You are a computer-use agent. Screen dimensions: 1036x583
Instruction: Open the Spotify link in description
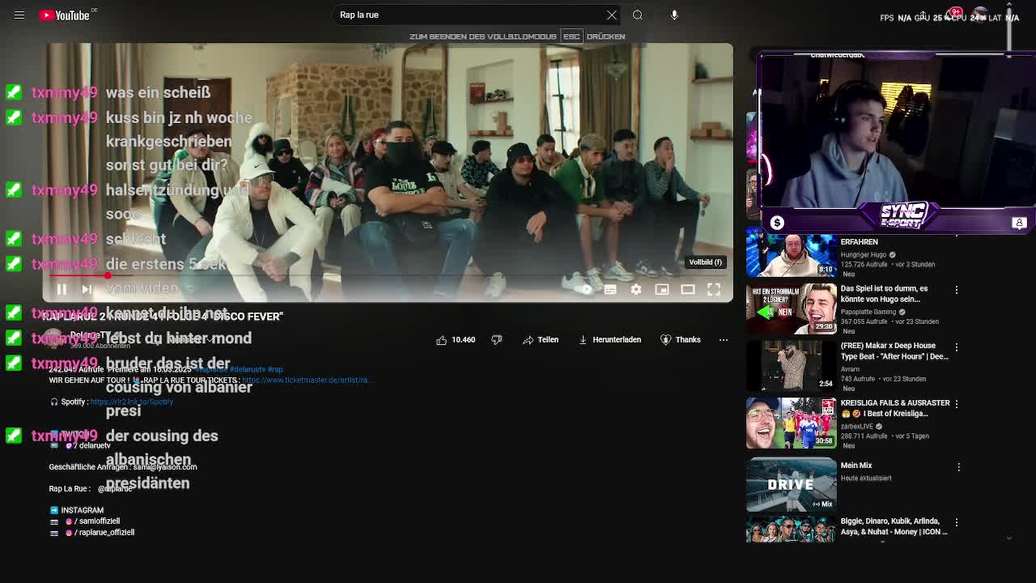[x=132, y=402]
